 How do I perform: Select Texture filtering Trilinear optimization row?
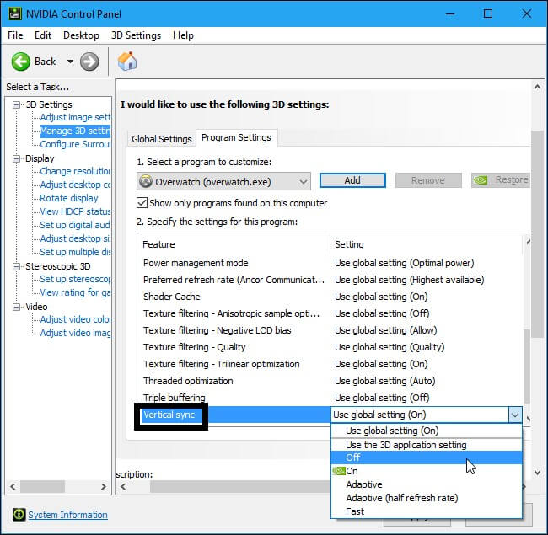point(330,364)
